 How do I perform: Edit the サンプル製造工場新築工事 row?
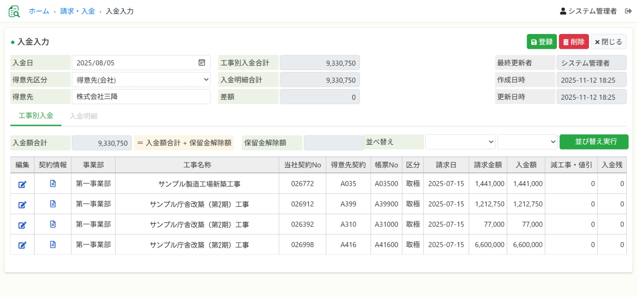[22, 184]
